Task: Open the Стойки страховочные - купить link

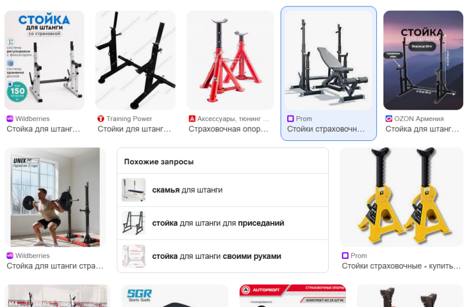Action: pyautogui.click(x=401, y=266)
